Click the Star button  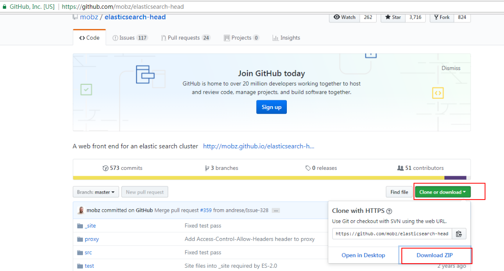point(393,17)
